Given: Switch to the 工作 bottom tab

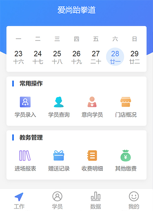Looking at the screenshot, I should (x=19, y=201).
